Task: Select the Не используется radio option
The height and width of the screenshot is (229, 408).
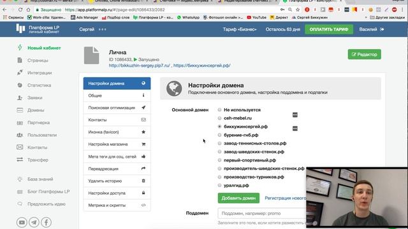Action: 219,110
